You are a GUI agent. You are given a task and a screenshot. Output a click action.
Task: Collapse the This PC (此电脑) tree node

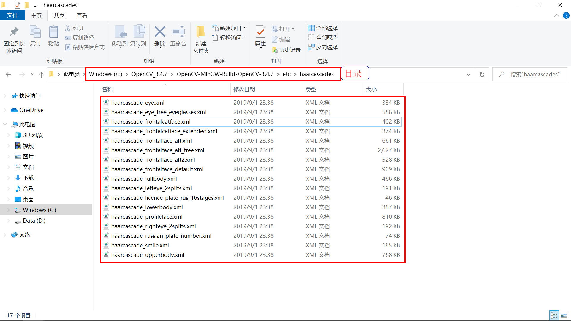(5, 124)
